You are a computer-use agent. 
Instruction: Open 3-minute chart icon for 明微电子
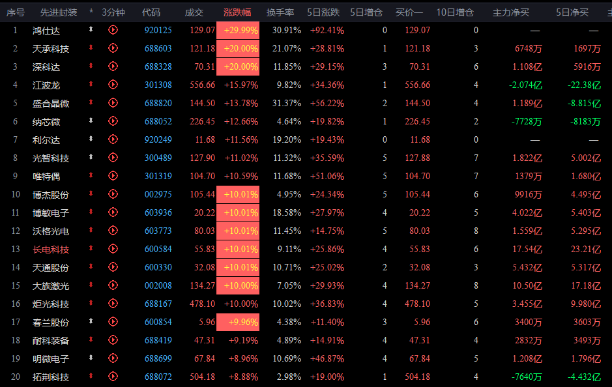[x=113, y=358]
